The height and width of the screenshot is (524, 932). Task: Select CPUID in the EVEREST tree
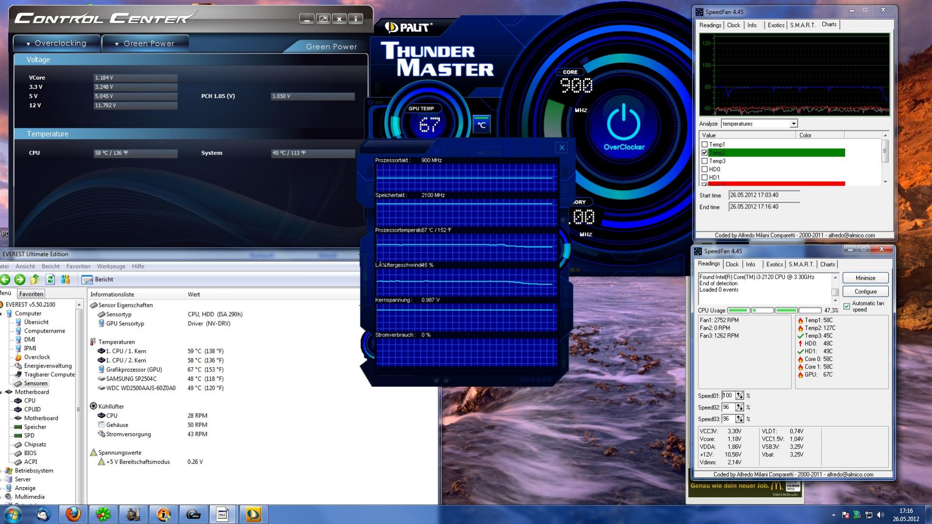[x=32, y=409]
